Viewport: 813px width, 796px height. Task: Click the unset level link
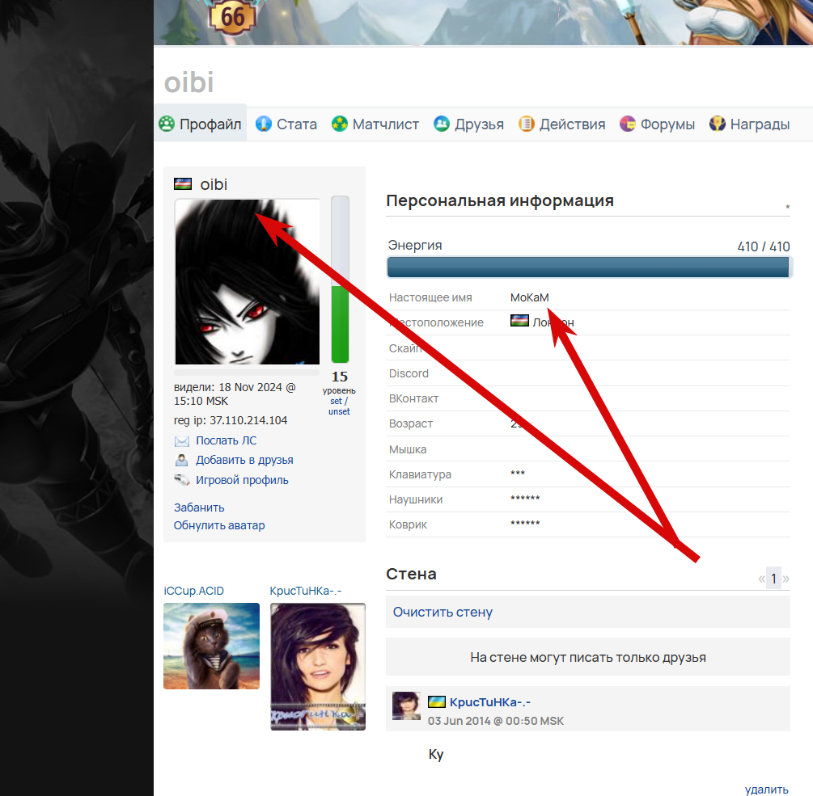[x=339, y=411]
